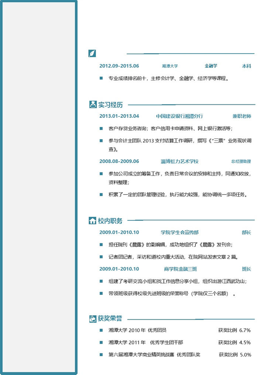Click the award 湘潭大学 2011 年 优秀学生团干部
Viewport: 266px width, 375px height.
click(x=146, y=343)
